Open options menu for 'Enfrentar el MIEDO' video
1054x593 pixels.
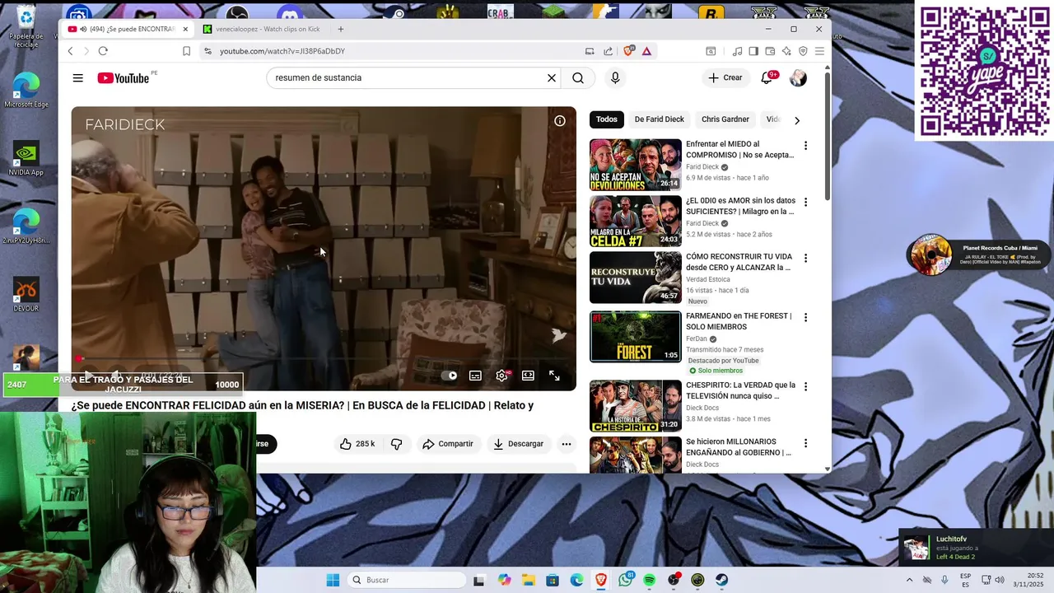(x=805, y=146)
